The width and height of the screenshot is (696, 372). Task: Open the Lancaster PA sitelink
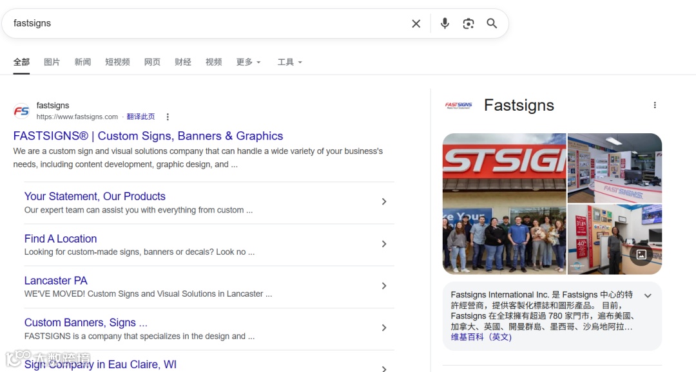click(56, 281)
